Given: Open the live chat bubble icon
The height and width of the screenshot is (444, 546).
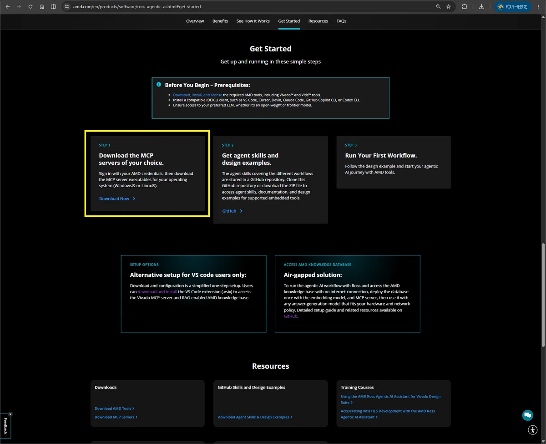Looking at the screenshot, I should (x=527, y=415).
